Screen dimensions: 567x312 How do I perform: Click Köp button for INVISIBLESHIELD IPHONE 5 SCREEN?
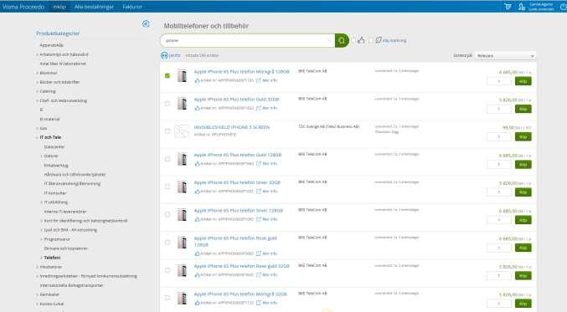pos(523,136)
